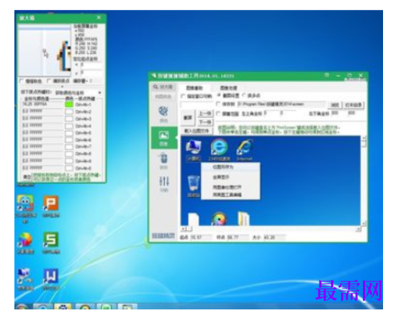Screen dimensions: 396x313
Task: Click the colorful pinwheel icon in the preview
Action: coord(219,219)
